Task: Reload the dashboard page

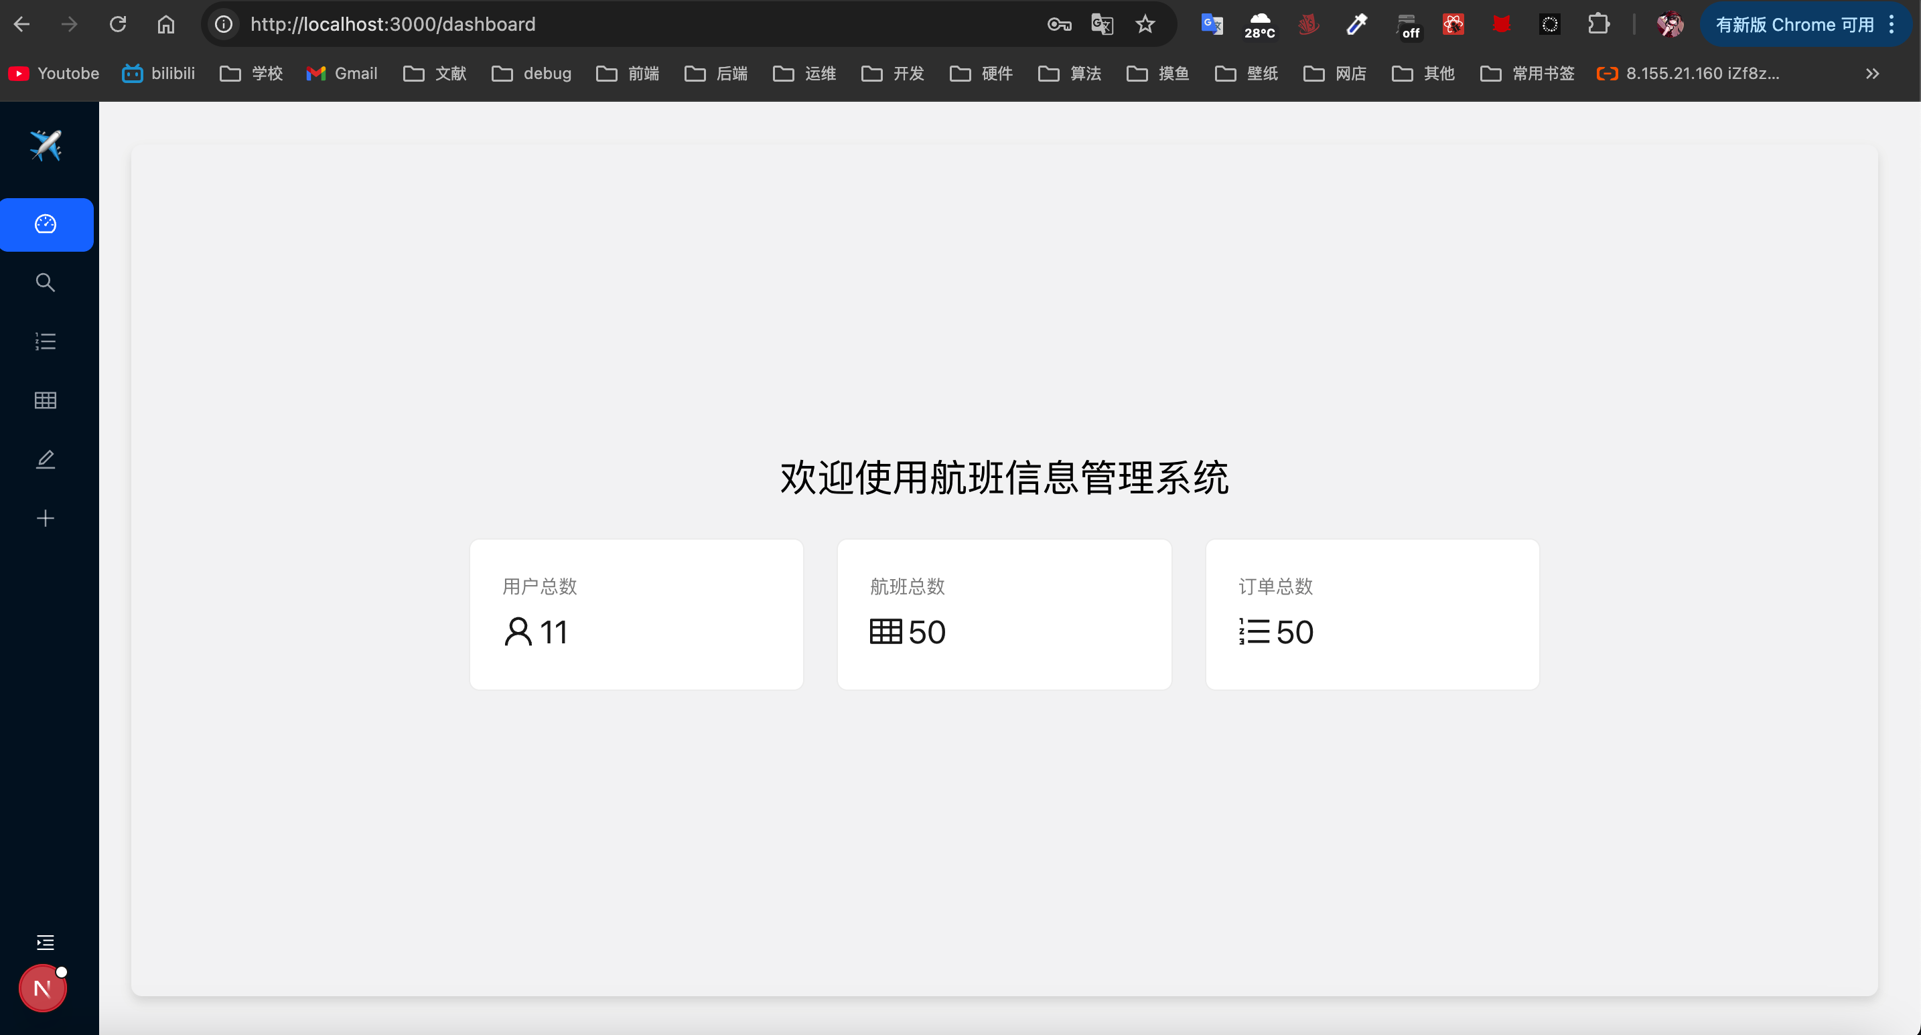Action: [118, 25]
